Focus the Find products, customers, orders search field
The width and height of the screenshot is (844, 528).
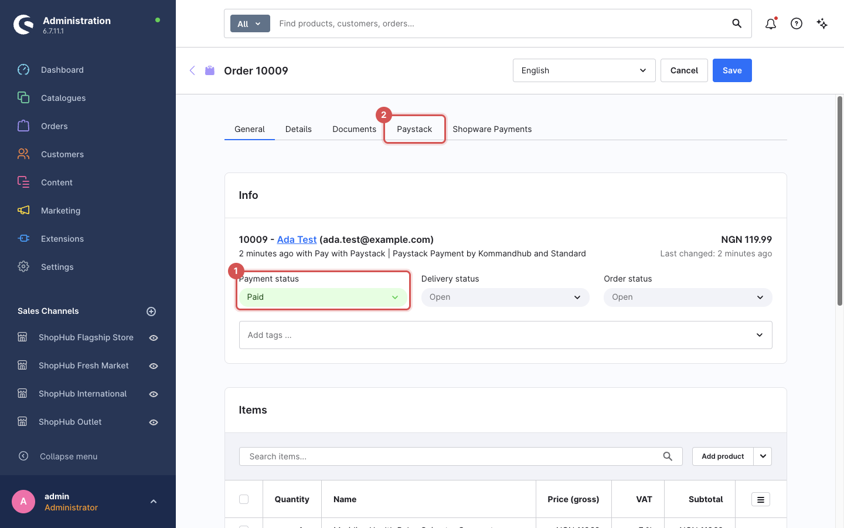[501, 23]
